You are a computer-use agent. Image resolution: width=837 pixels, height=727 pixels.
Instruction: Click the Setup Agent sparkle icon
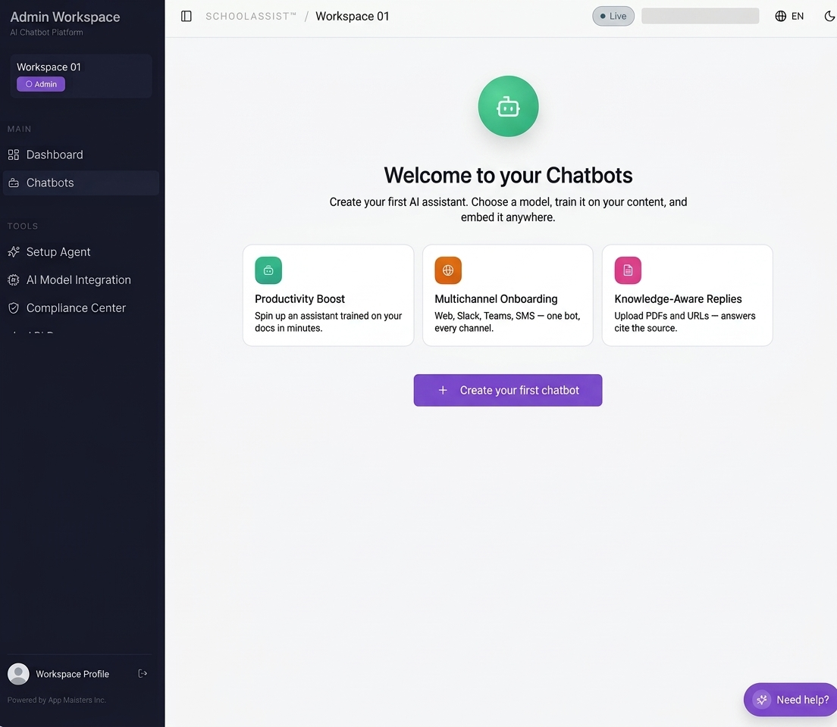pos(14,251)
